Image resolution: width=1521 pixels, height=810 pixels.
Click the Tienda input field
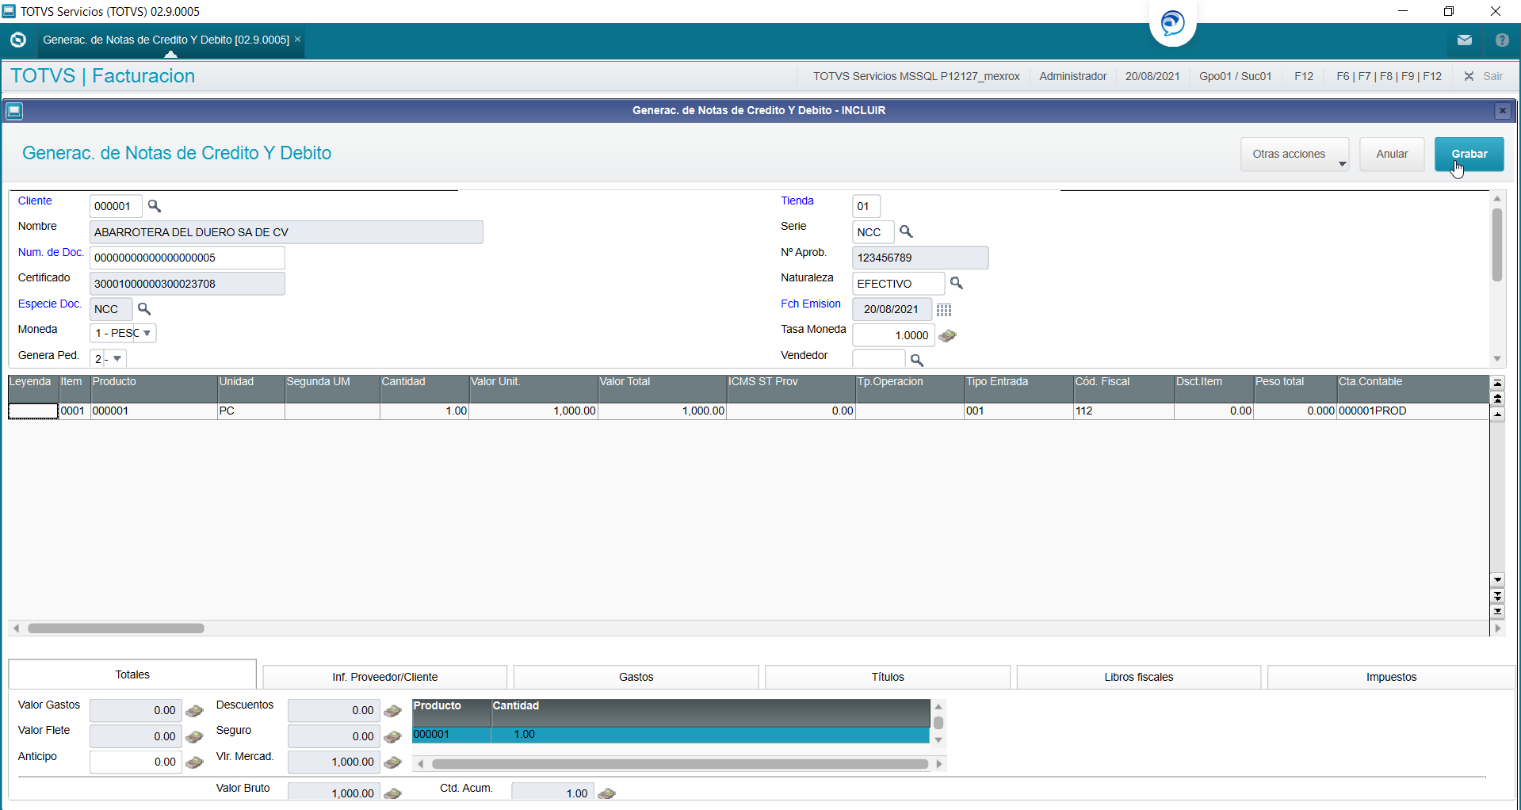(x=866, y=206)
